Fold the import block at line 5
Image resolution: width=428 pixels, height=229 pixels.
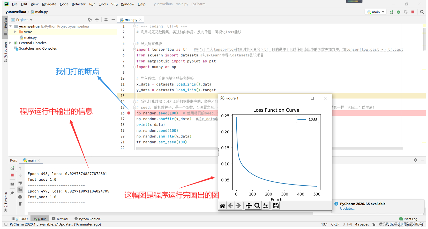point(134,49)
